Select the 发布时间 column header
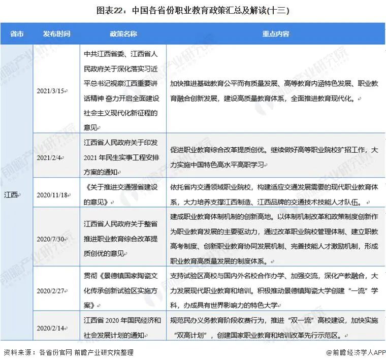Viewport: 386px width, 363px height. coord(56,34)
